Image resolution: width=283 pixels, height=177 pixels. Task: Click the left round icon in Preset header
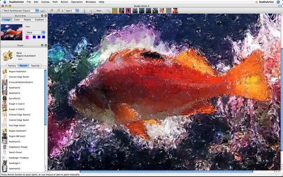42,45
